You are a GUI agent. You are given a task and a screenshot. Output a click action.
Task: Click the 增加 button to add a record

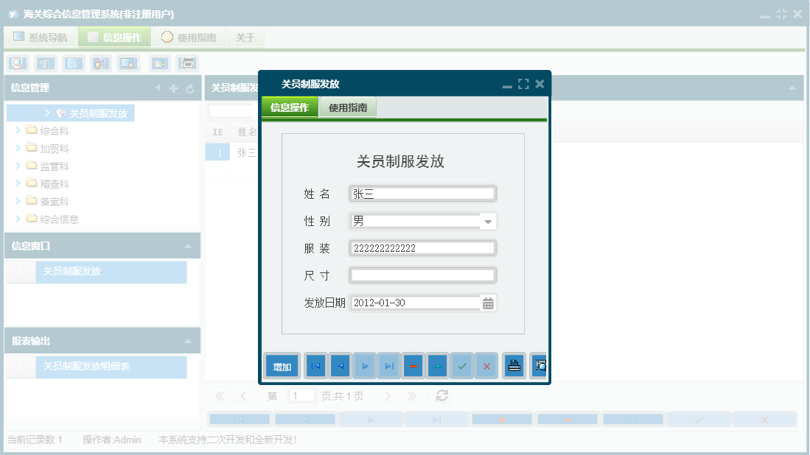pyautogui.click(x=281, y=365)
